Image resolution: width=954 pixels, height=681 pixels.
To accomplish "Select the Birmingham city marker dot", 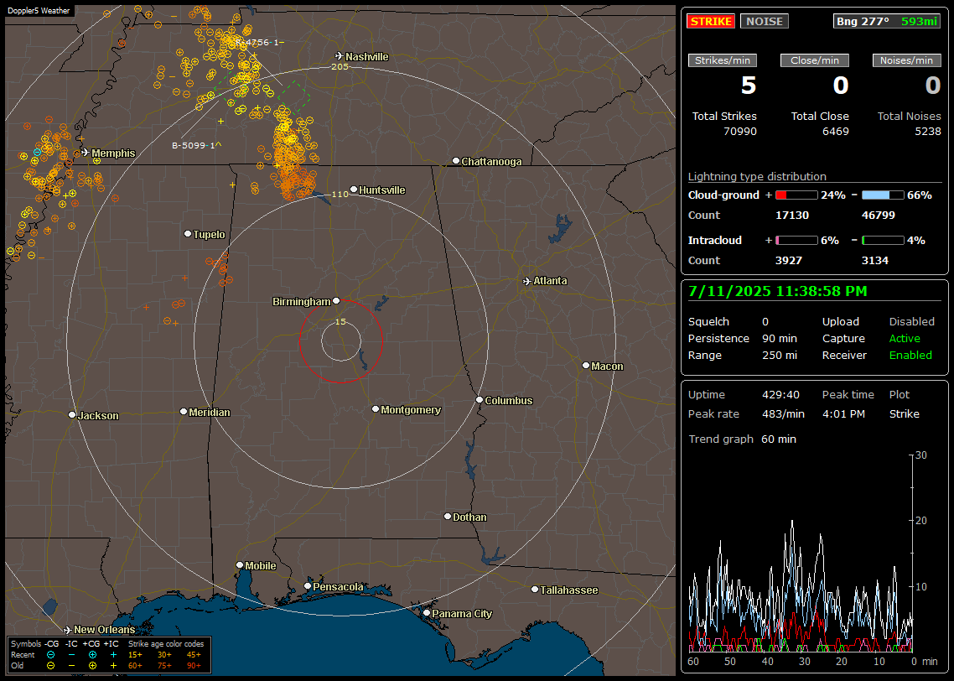I will pyautogui.click(x=336, y=300).
